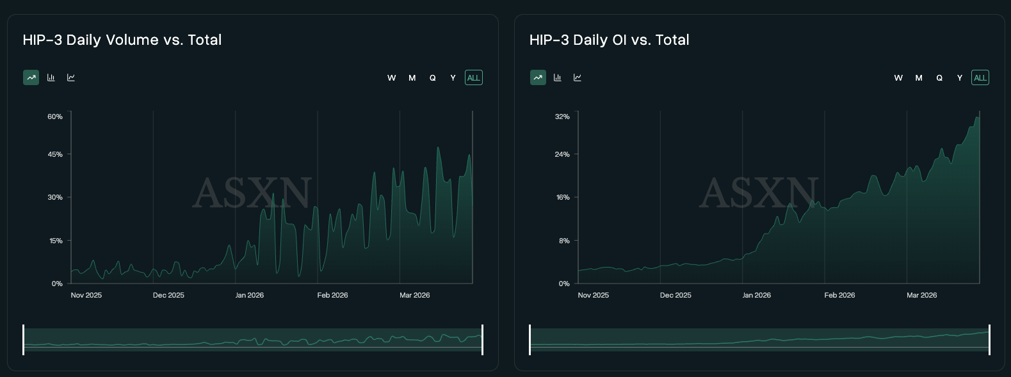Click the 8% axis label
Screen dimensions: 1011x377
(x=564, y=241)
